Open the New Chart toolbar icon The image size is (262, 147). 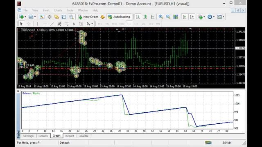[x=21, y=17]
